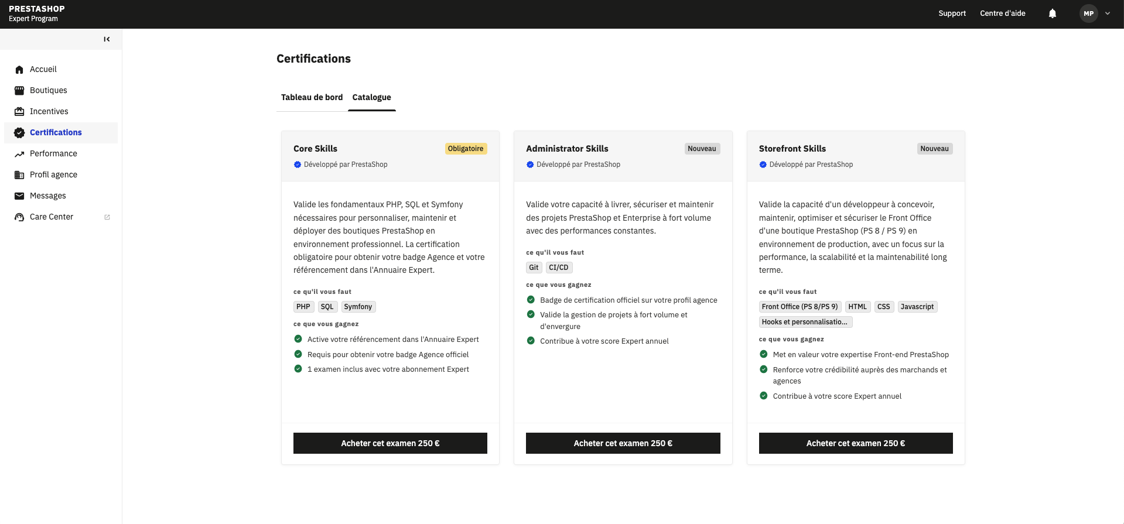Screen dimensions: 1124x524
Task: Open the Support link in header
Action: (x=952, y=13)
